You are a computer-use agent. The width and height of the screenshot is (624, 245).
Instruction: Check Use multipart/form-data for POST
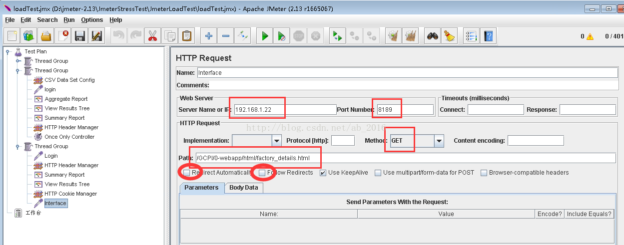pos(378,173)
